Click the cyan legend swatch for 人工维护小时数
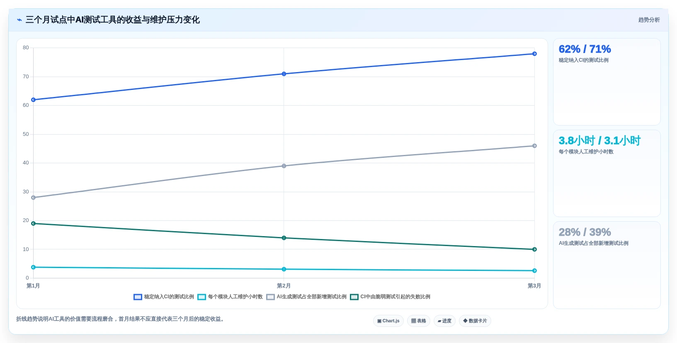 202,297
